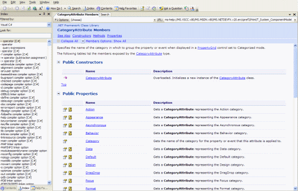Click the Refresh page icon
The image size is (298, 191).
pyautogui.click(x=28, y=8)
